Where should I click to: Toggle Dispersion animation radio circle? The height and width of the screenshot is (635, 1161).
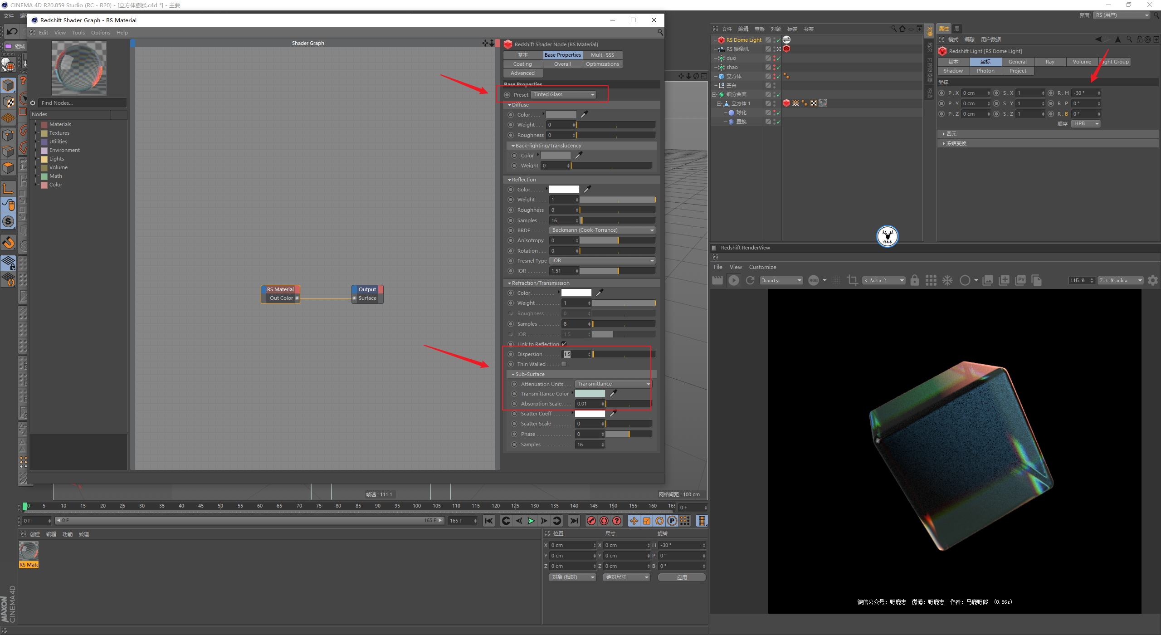(x=511, y=354)
